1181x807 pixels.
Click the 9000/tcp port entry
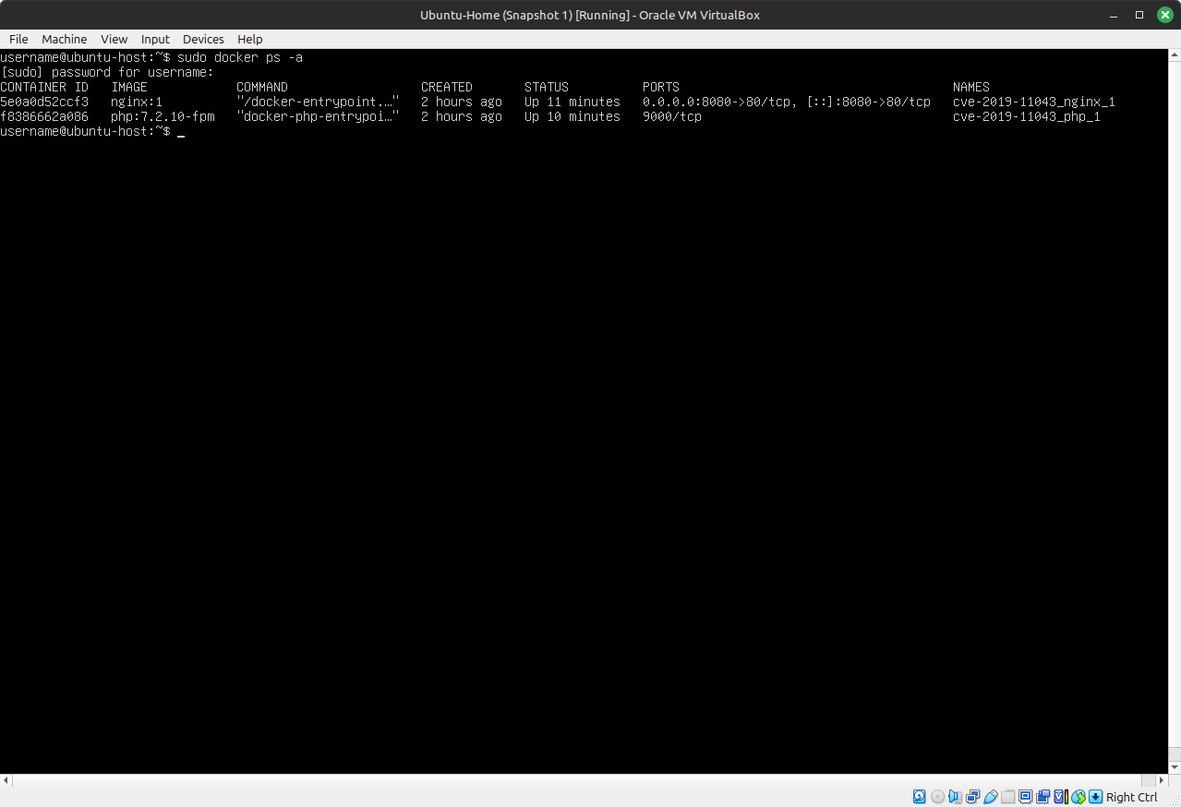pos(672,116)
